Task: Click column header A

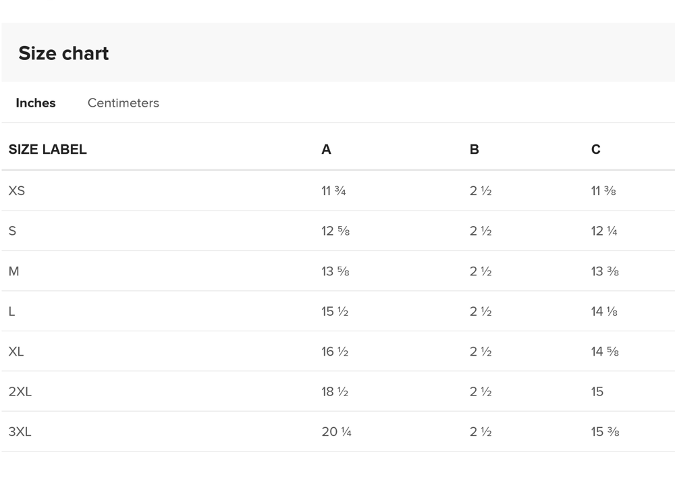Action: pos(326,150)
